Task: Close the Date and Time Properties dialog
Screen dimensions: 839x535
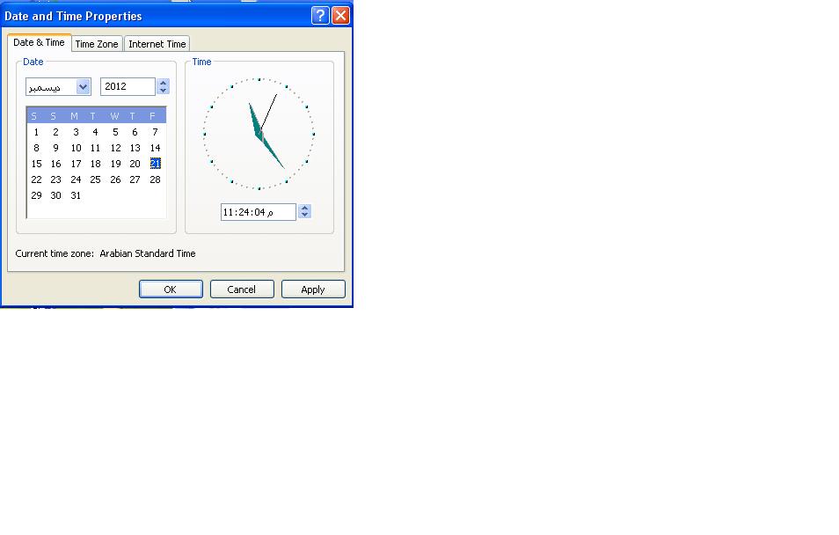Action: click(340, 16)
